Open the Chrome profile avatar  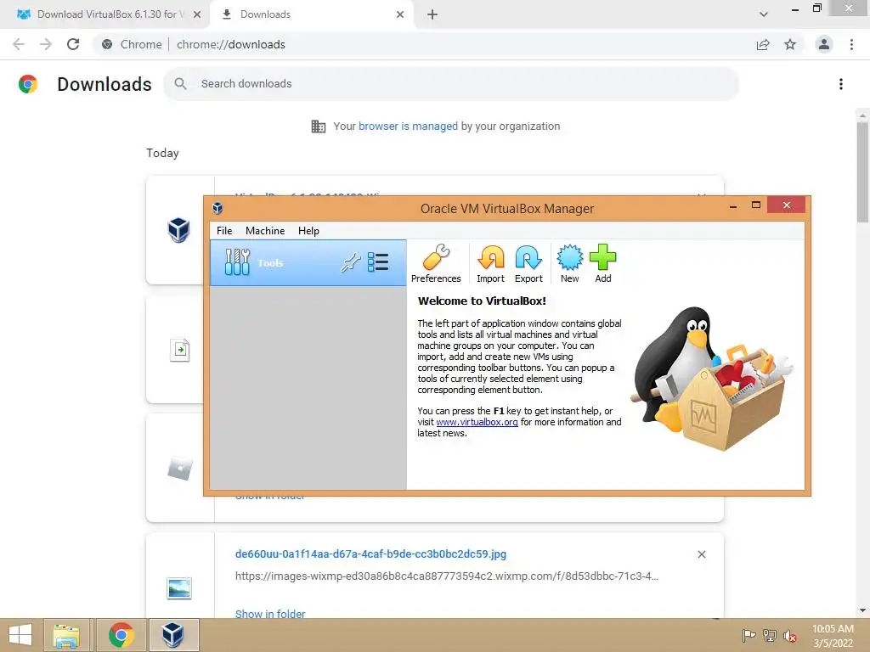[824, 44]
